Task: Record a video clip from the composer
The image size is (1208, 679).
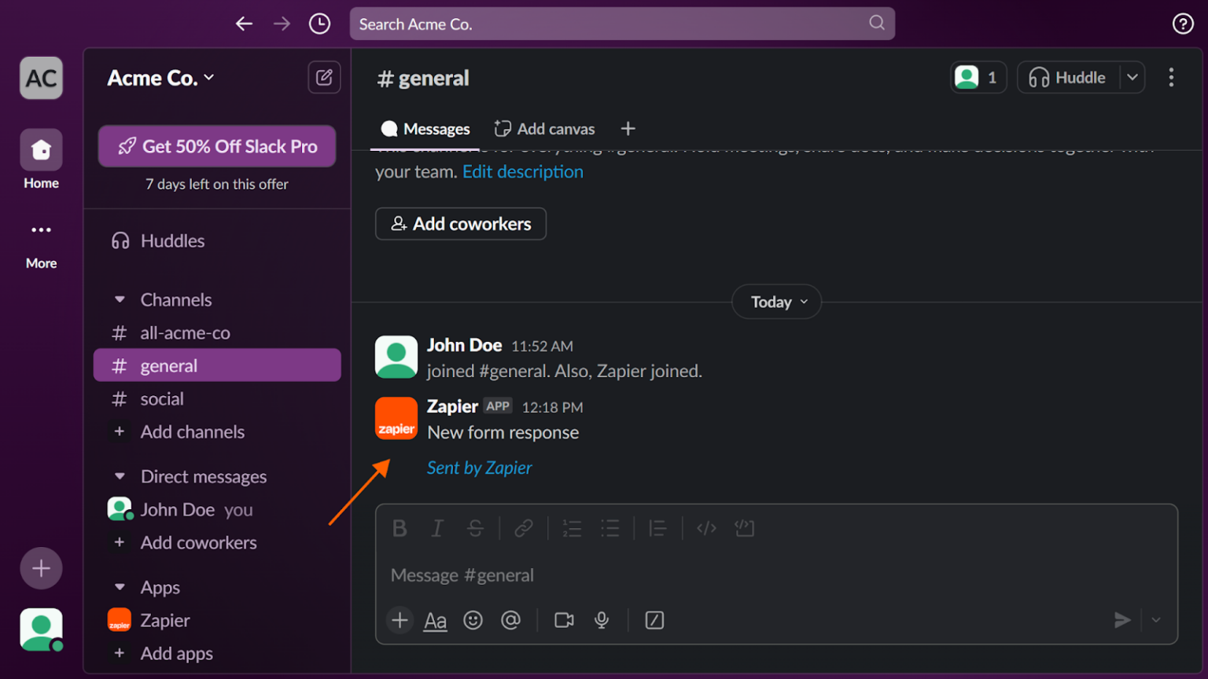Action: click(563, 620)
